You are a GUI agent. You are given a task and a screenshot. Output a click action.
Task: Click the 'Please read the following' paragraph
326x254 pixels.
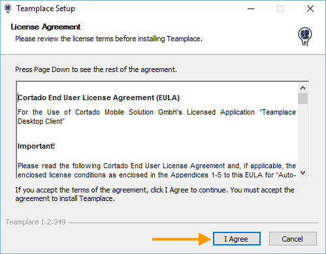157,170
